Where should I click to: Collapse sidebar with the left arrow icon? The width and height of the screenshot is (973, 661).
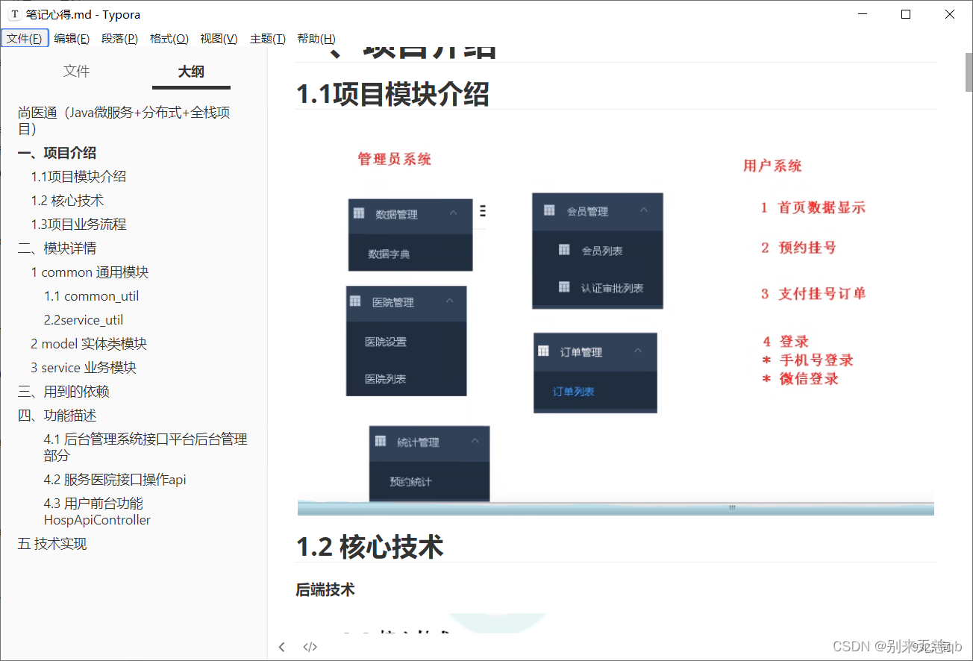281,647
